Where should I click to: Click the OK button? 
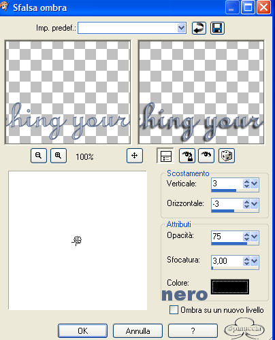[82, 331]
